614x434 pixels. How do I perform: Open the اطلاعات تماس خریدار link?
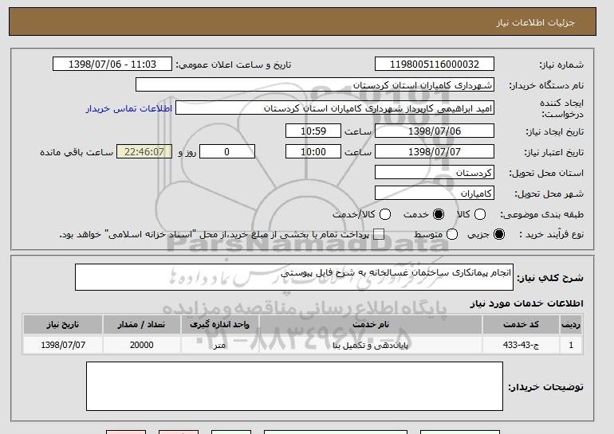coord(129,108)
